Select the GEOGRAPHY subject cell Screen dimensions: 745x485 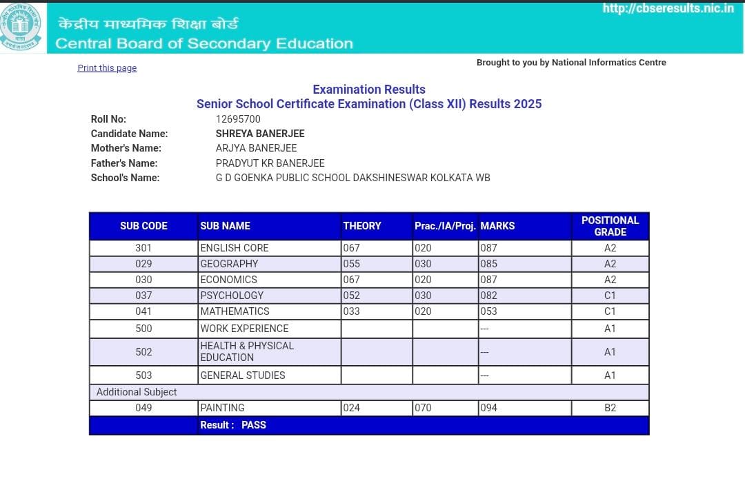[x=229, y=264]
